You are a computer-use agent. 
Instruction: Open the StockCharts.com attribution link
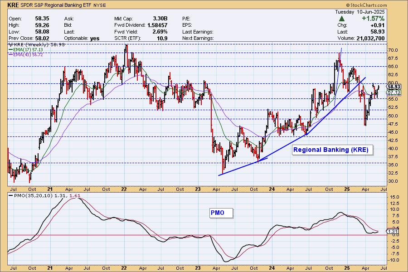[367, 5]
